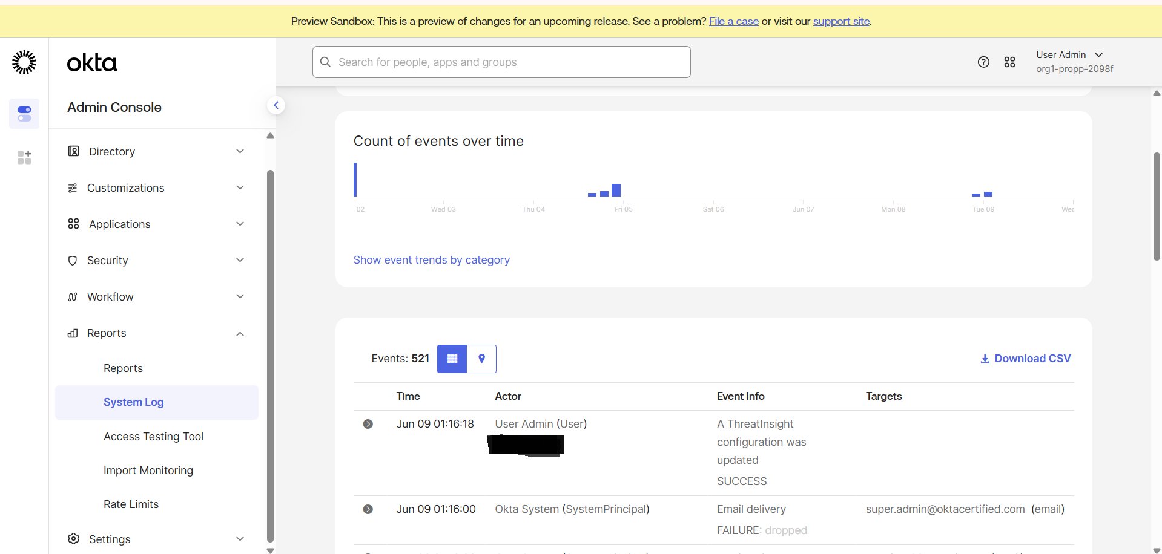
Task: Click the tallest Fri 05 event bar
Action: [x=616, y=190]
